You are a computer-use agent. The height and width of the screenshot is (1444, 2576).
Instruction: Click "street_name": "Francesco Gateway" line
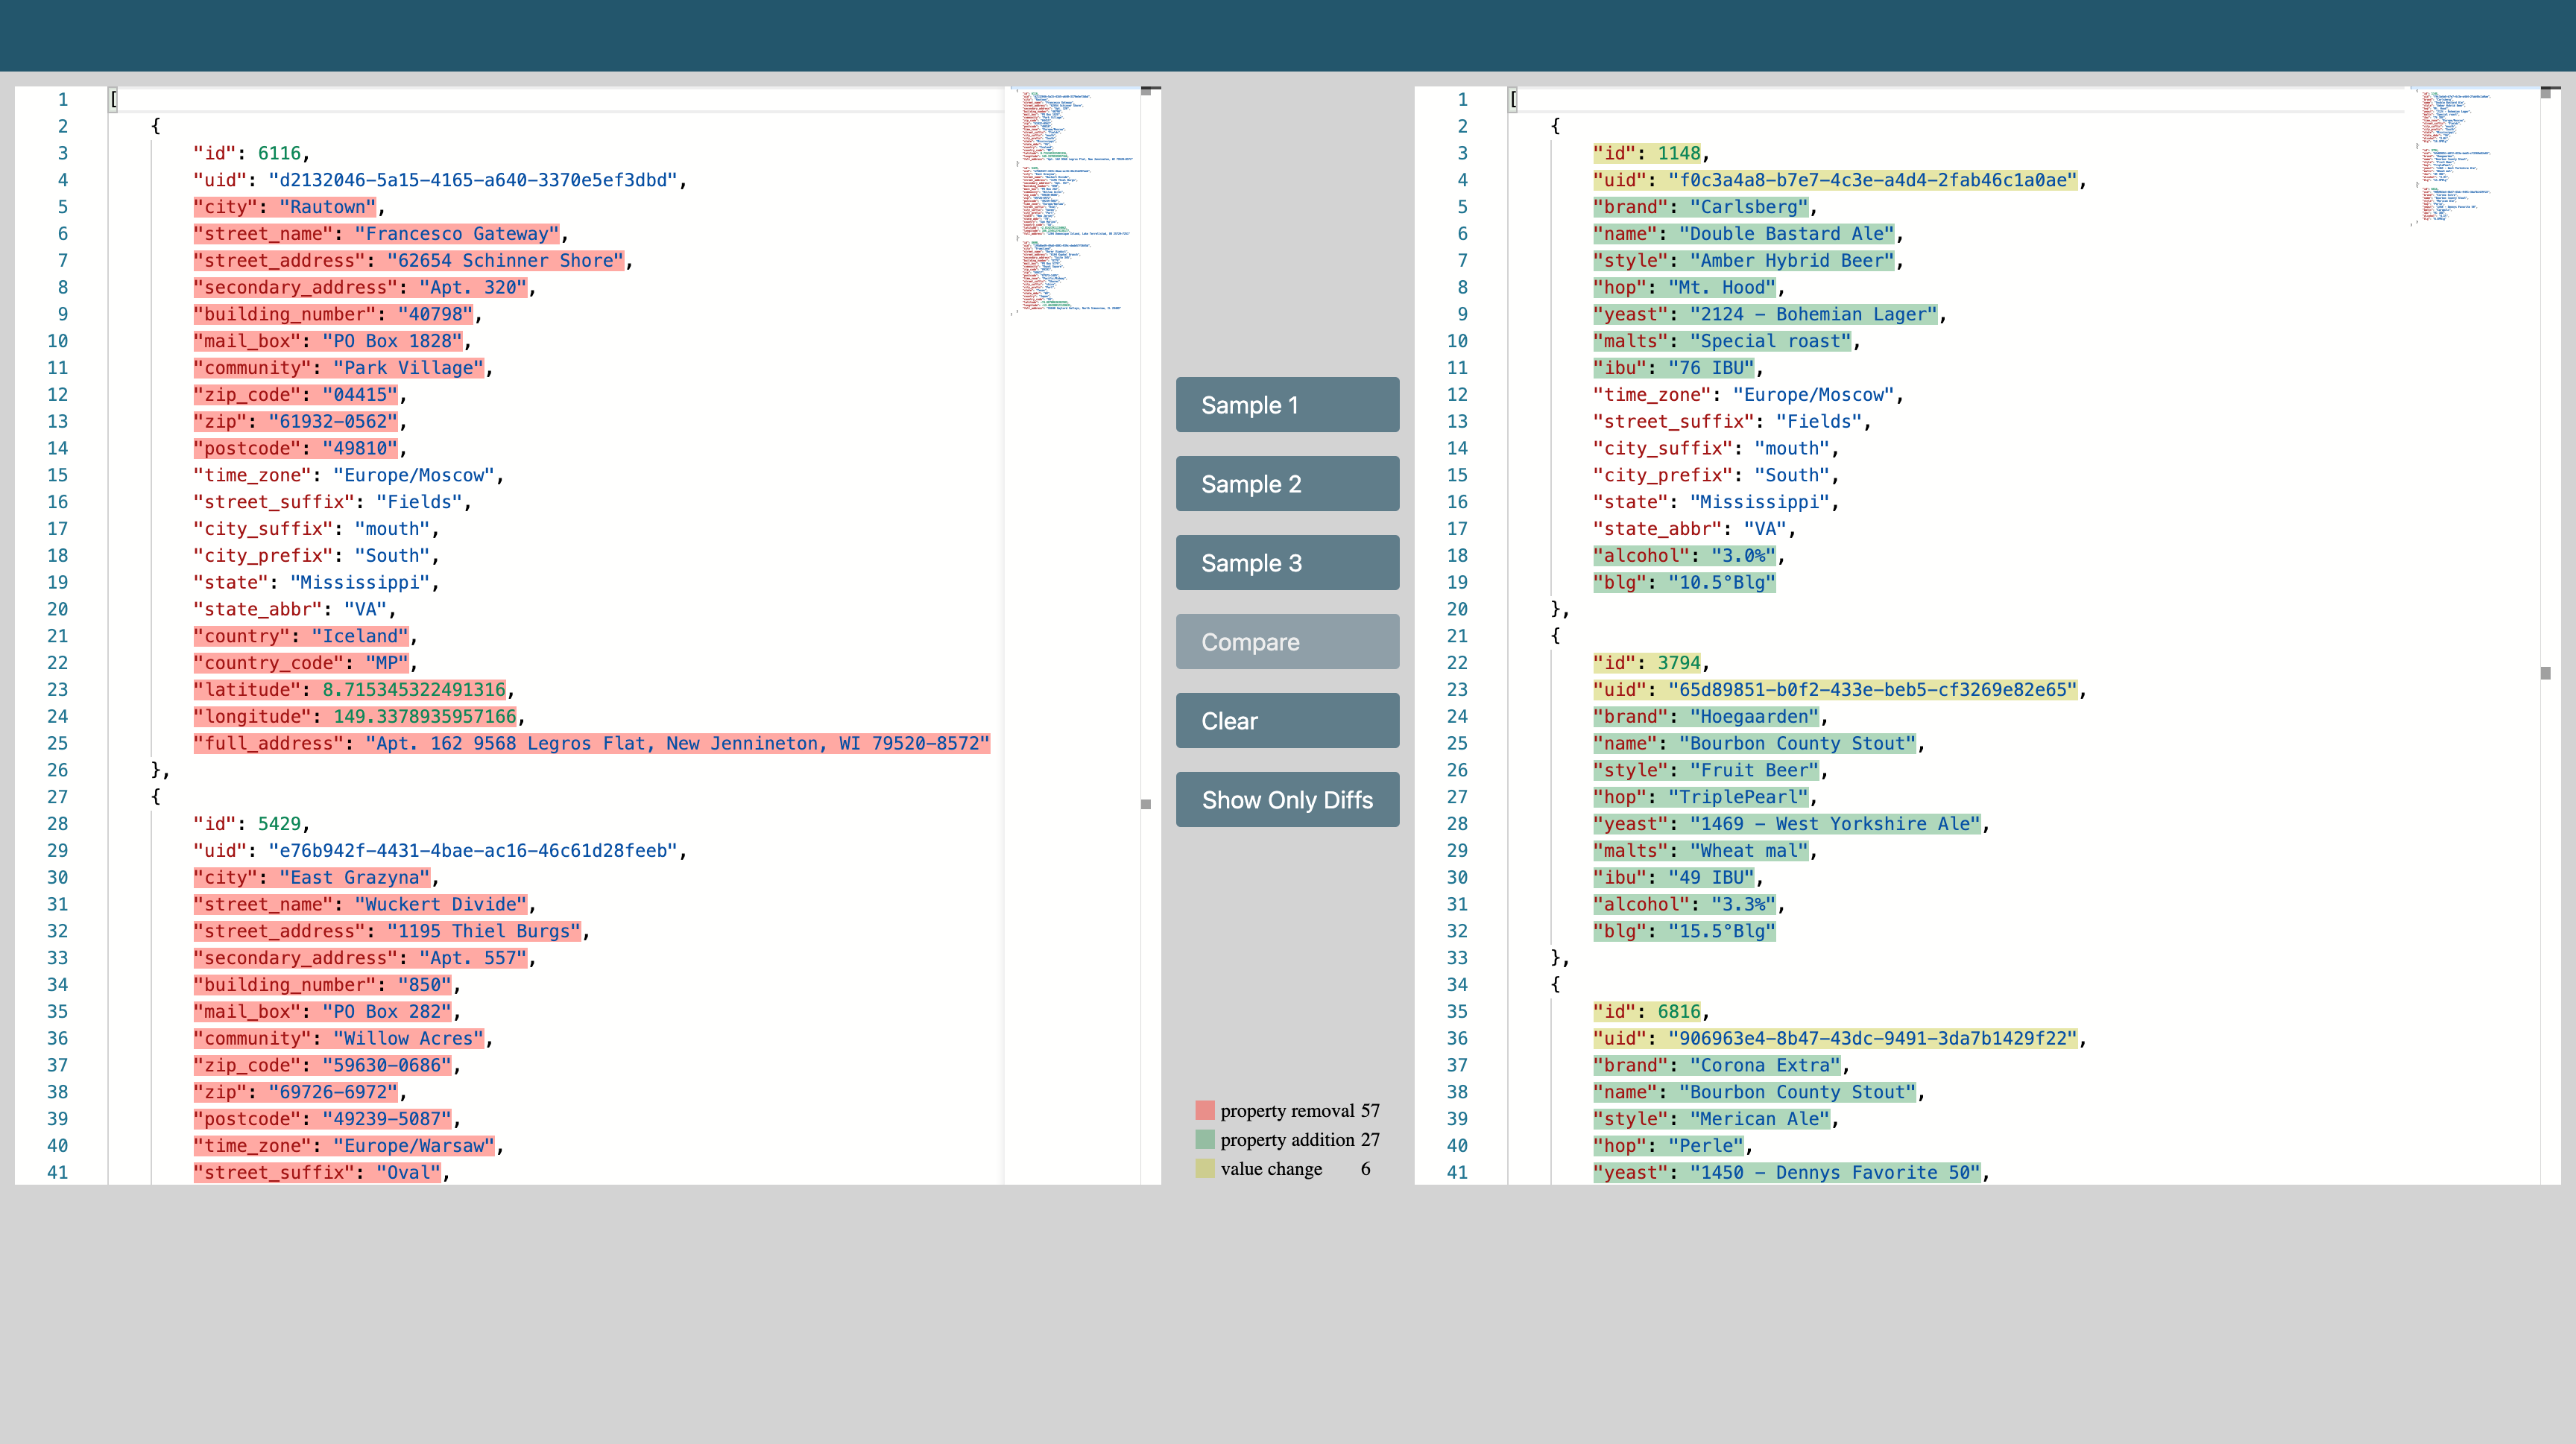(377, 234)
